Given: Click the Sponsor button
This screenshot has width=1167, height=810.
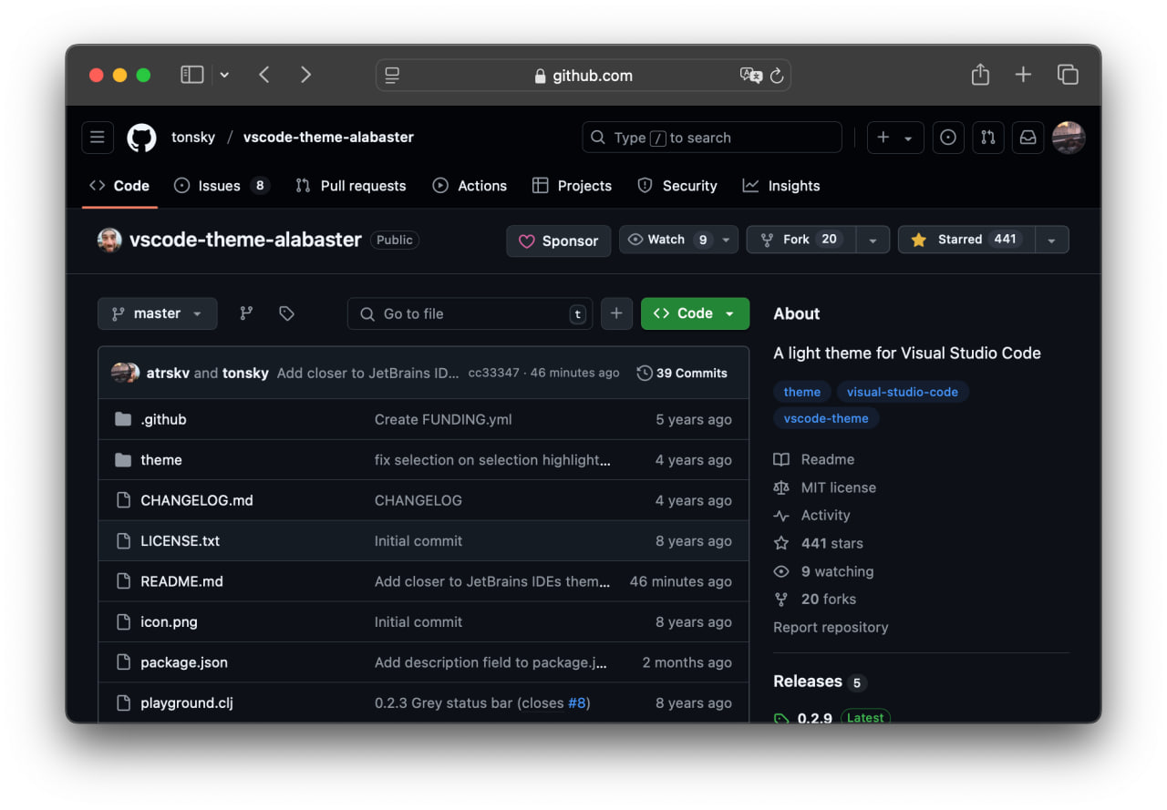Looking at the screenshot, I should [559, 241].
